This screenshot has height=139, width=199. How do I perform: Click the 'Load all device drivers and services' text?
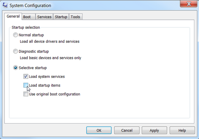[50, 41]
